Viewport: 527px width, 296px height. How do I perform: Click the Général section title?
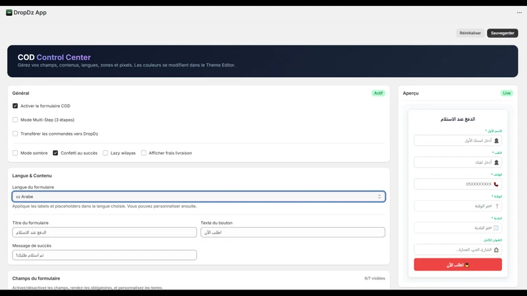[x=20, y=93]
